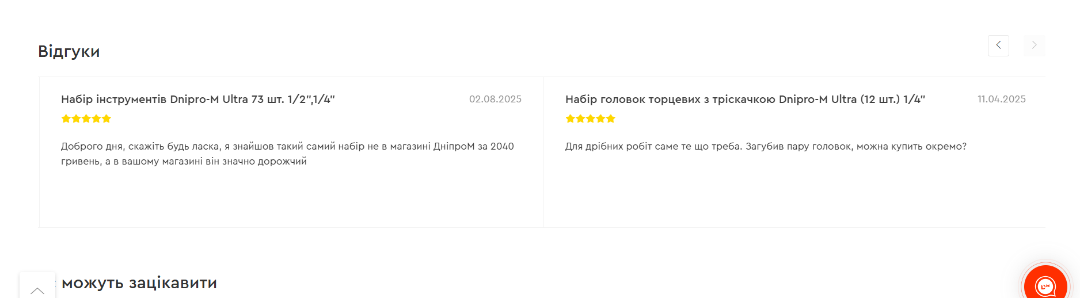Click the scroll-to-top arrow button
Image resolution: width=1080 pixels, height=298 pixels.
tap(37, 289)
